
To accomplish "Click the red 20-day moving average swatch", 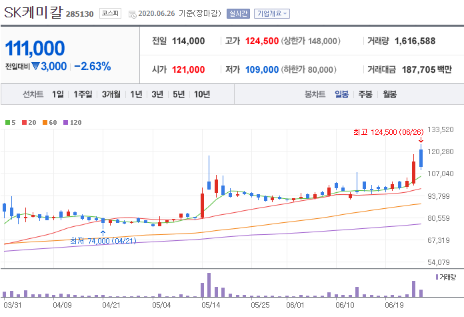I will tap(24, 122).
